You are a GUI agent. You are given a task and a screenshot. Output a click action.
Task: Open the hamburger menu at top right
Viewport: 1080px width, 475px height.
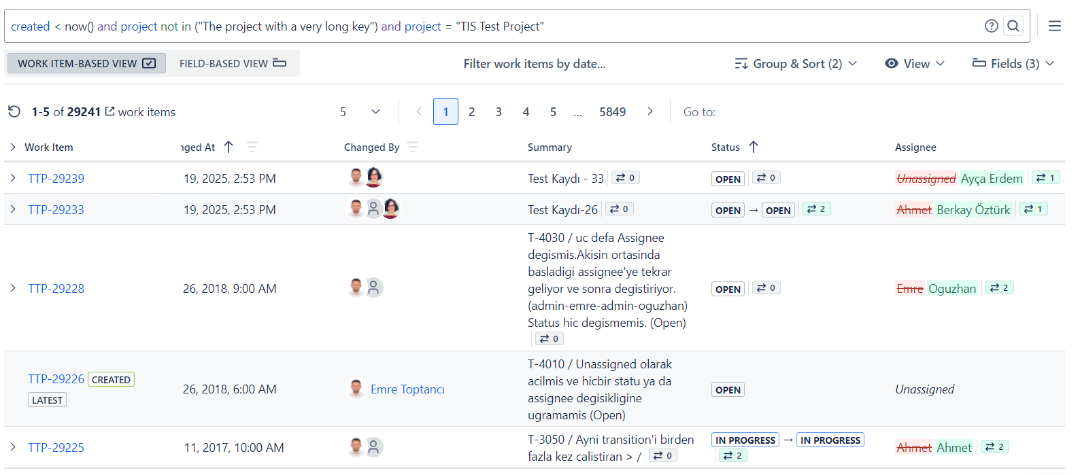[1054, 26]
